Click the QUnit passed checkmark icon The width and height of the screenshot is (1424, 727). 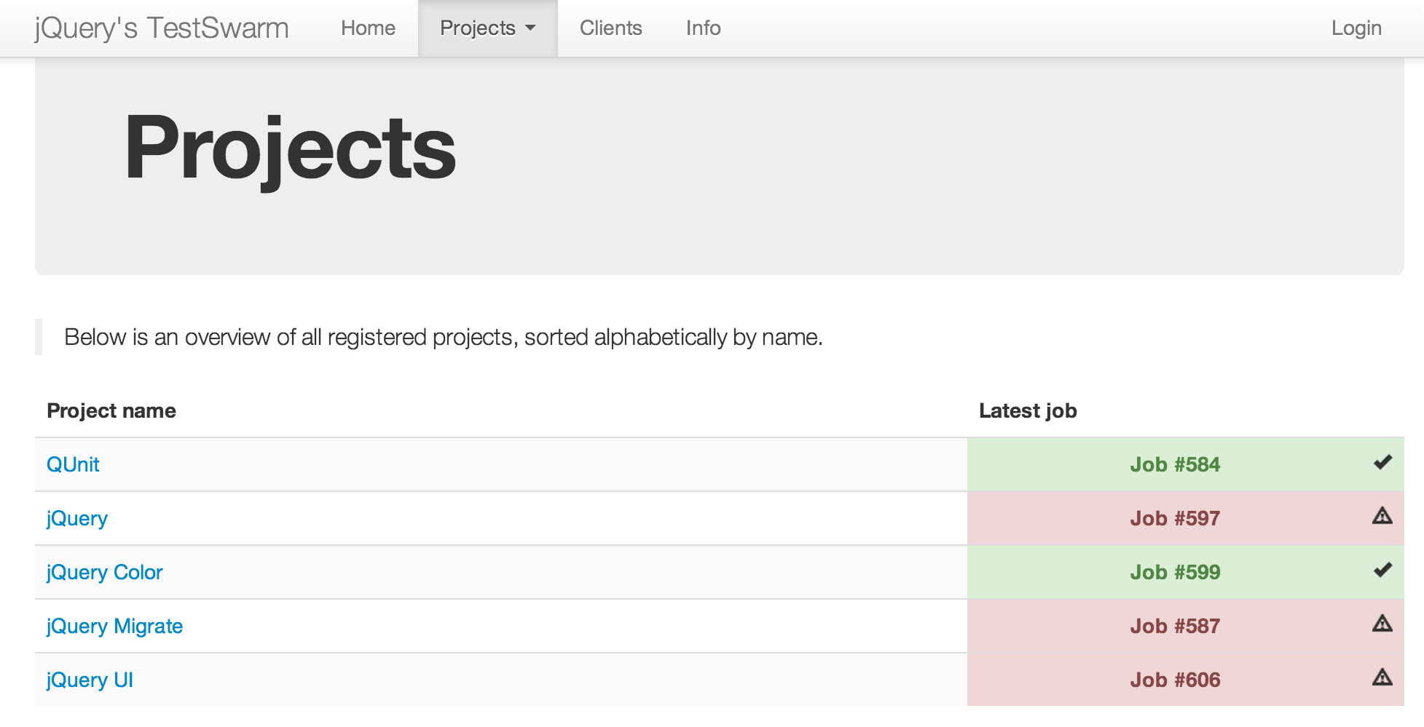coord(1382,463)
